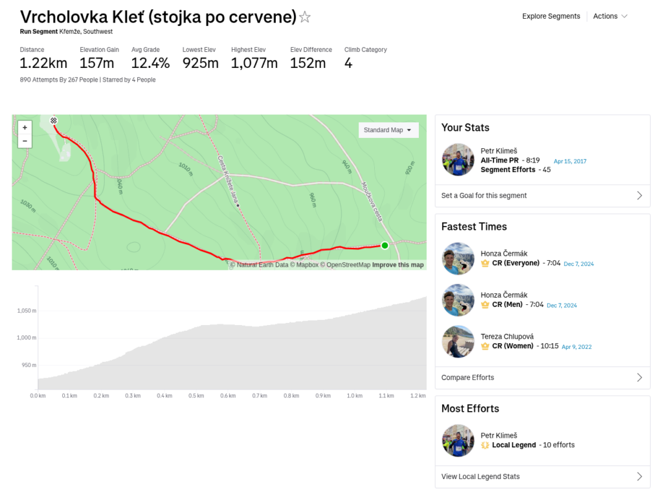
Task: Open the Standard Map dropdown
Action: 388,130
